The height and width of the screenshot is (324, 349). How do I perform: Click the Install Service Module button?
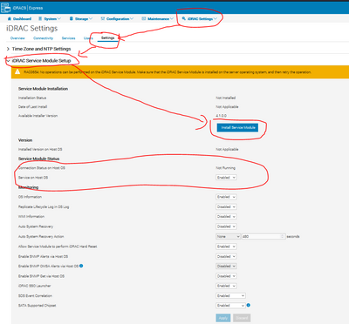point(237,127)
